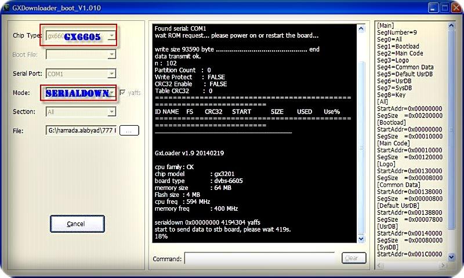
Task: Select the 'Seg7=SysDB' line
Action: 394,88
